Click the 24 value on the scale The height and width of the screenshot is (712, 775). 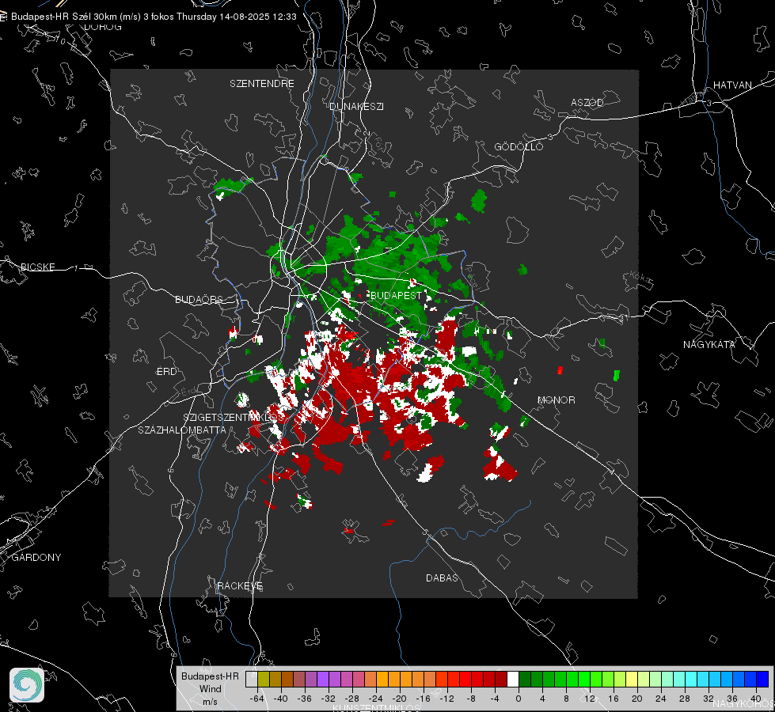pyautogui.click(x=661, y=699)
